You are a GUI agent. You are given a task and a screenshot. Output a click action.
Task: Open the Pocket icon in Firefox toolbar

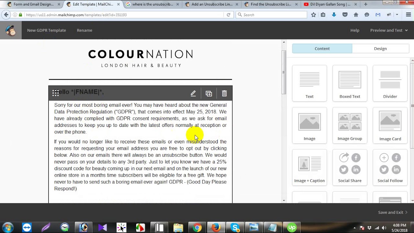(345, 15)
